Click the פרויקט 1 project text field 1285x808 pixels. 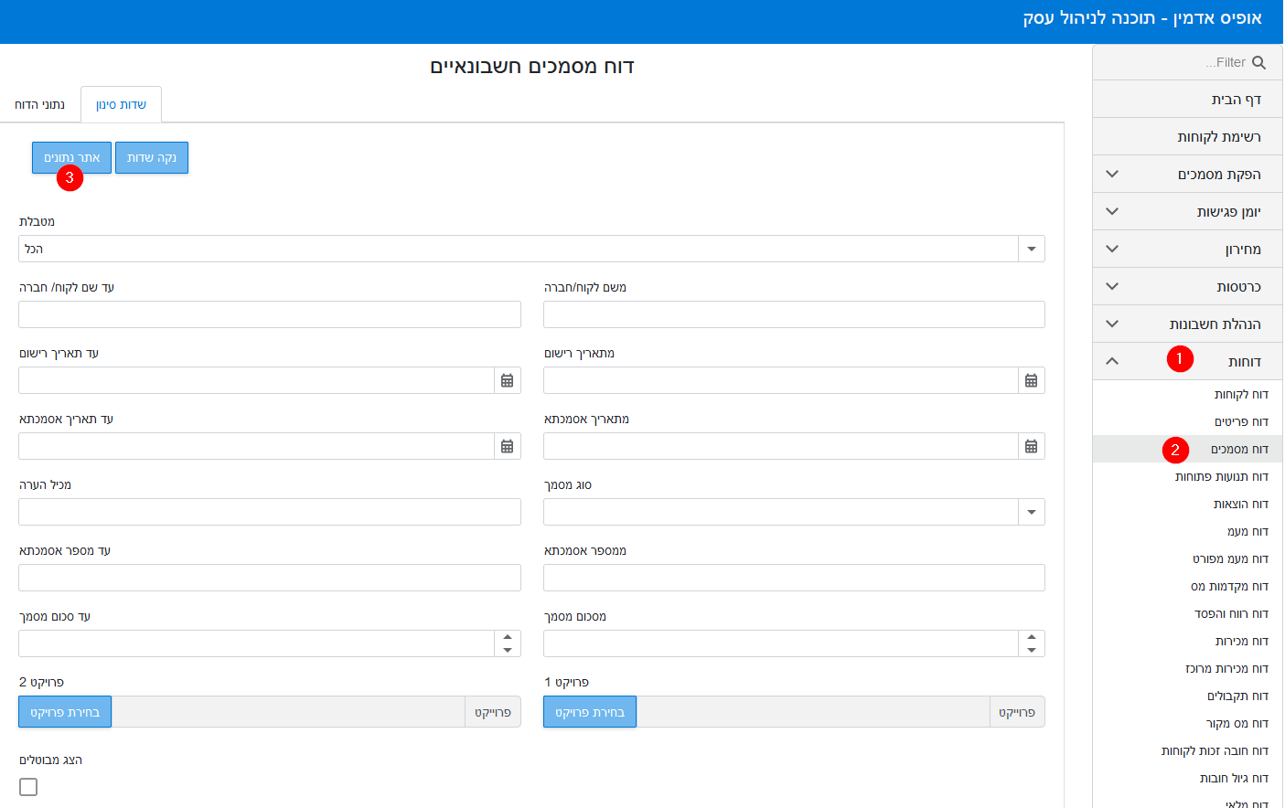(813, 712)
